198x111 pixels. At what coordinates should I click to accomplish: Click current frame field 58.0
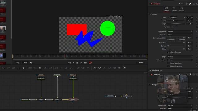[140, 63]
